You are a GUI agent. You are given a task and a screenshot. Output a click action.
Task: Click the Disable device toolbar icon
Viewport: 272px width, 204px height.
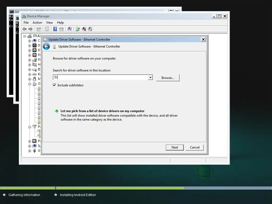90,29
